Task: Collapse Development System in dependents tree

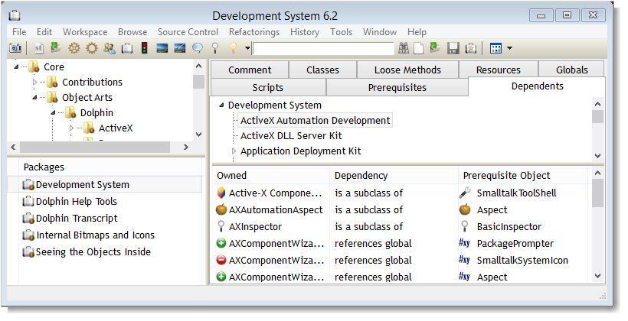Action: coord(221,105)
